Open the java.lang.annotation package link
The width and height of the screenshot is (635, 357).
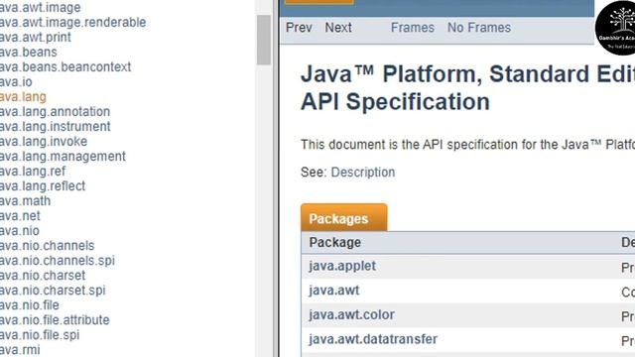(x=55, y=112)
